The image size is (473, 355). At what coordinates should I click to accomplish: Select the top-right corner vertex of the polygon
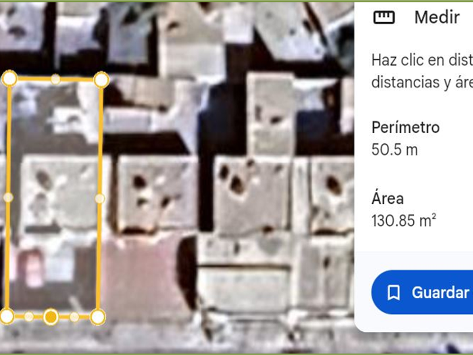[x=101, y=80]
